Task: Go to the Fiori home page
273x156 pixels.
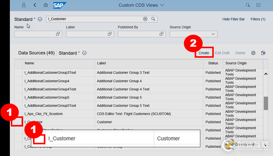Action: (x=46, y=5)
